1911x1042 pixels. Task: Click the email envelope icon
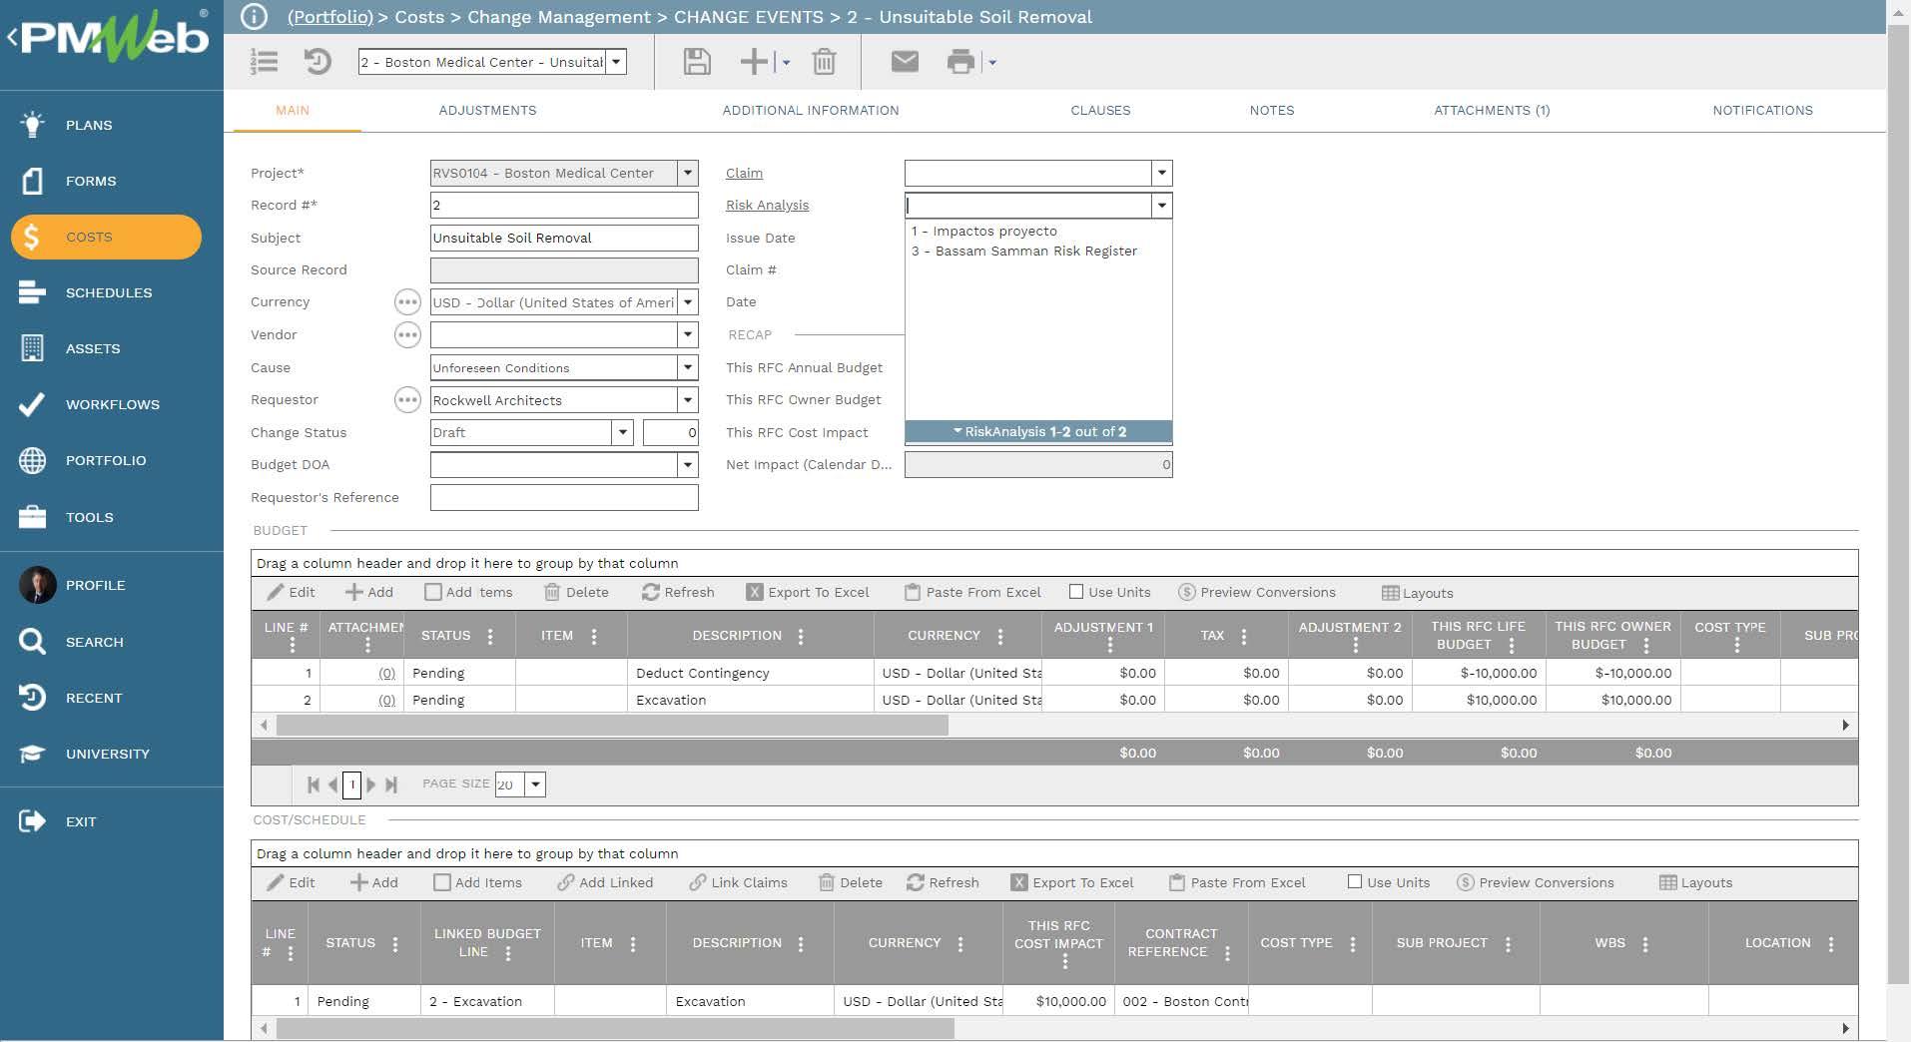click(x=904, y=62)
